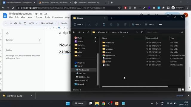Show hidden system tray icons
The height and width of the screenshot is (107, 191).
pos(152,103)
